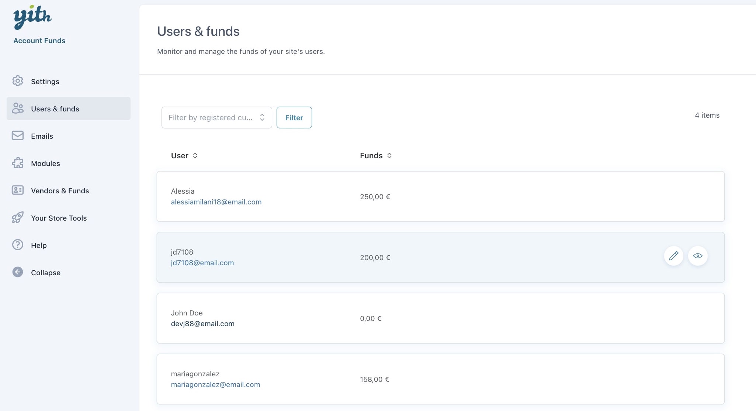Image resolution: width=756 pixels, height=411 pixels.
Task: Click the Collapse arrow icon
Action: click(x=18, y=272)
